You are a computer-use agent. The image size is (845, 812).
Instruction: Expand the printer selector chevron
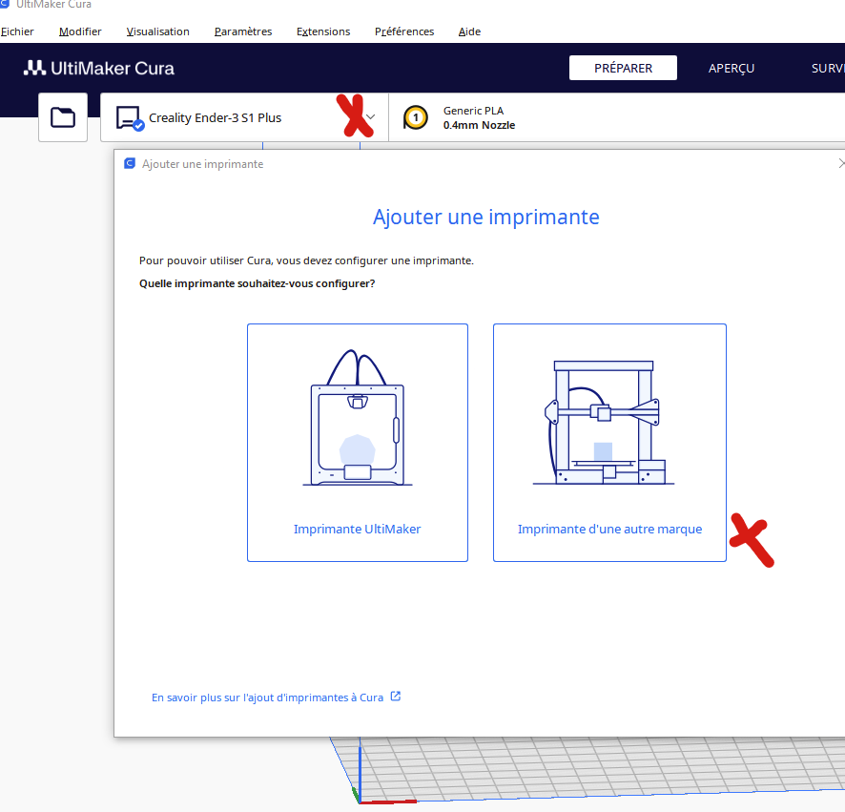[x=370, y=117]
